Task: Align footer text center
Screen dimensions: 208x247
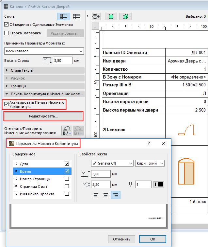Action: click(106, 195)
